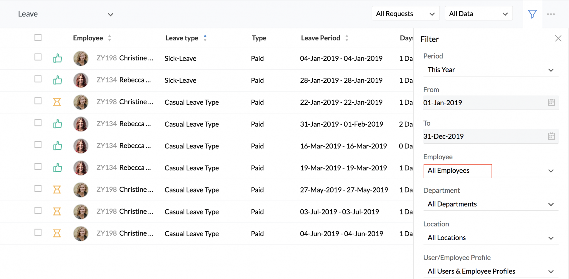Click Christine's name in the 03-Jul-2019 row
The height and width of the screenshot is (279, 569).
click(136, 212)
